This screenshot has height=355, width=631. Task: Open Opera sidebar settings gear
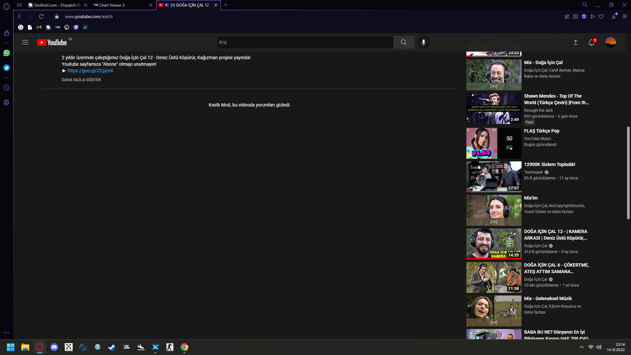click(7, 103)
